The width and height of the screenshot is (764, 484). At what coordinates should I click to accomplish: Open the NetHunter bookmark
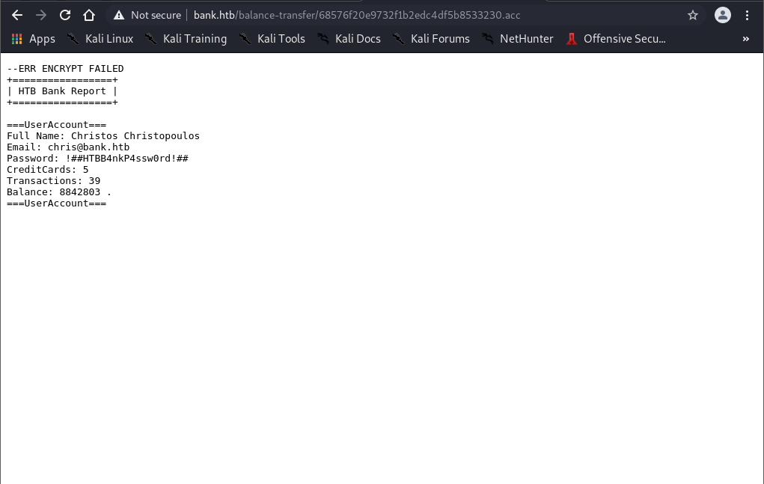pos(518,39)
